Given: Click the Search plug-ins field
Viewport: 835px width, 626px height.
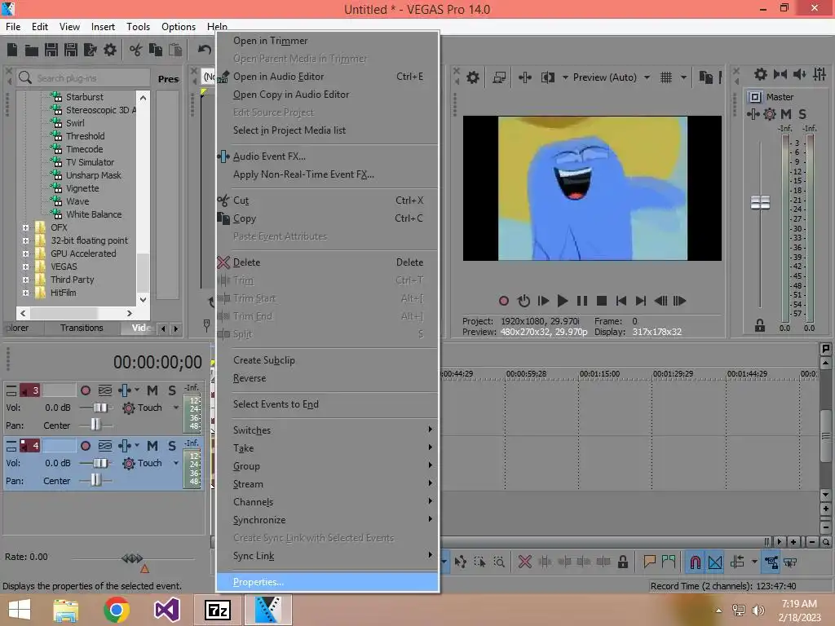Looking at the screenshot, I should [83, 78].
